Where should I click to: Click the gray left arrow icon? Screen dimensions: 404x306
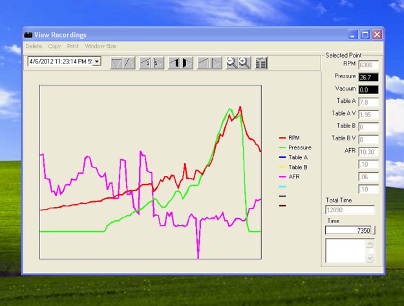pyautogui.click(x=203, y=63)
